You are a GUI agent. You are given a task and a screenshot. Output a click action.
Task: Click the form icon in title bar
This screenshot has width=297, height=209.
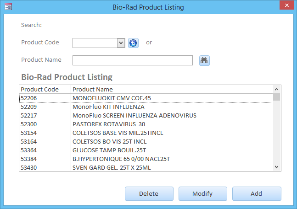[8, 7]
